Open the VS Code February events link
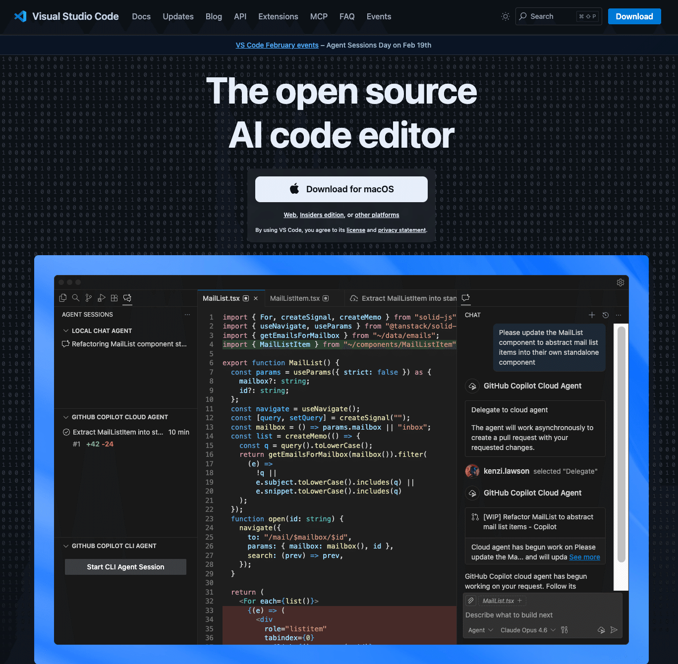 click(x=277, y=45)
